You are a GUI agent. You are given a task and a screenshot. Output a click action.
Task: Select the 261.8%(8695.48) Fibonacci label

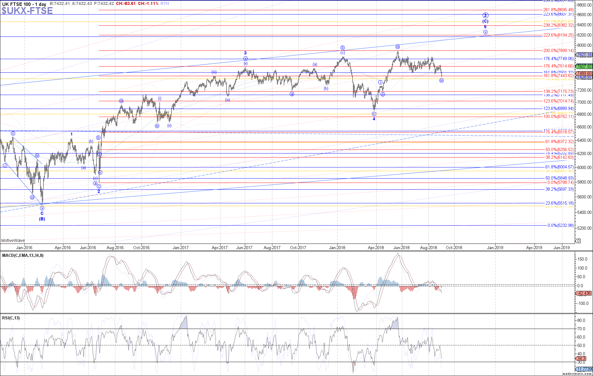tap(558, 10)
